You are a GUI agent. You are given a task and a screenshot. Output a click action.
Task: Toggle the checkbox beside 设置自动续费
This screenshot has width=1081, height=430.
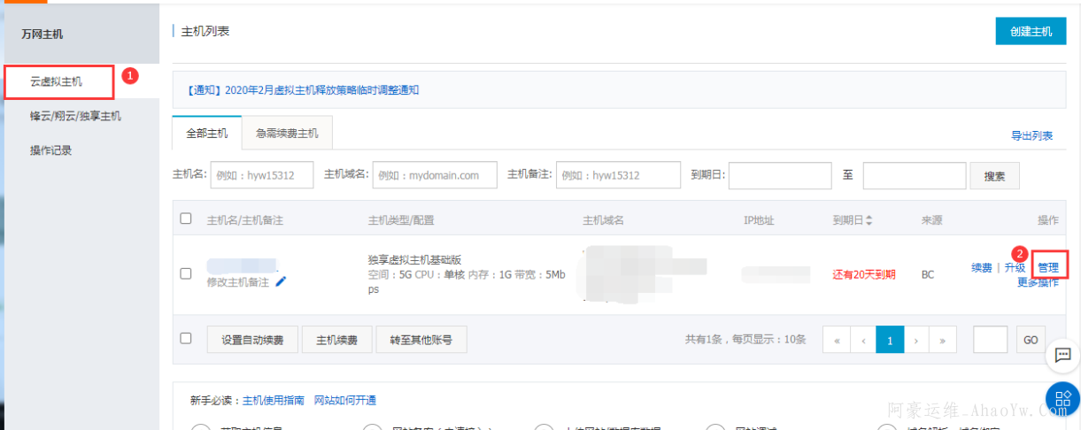[186, 338]
